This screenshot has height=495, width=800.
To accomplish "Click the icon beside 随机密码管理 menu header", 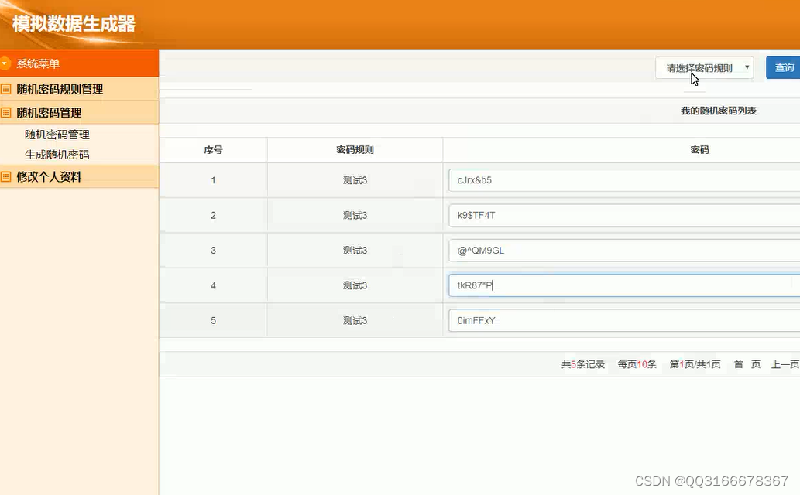I will click(9, 112).
